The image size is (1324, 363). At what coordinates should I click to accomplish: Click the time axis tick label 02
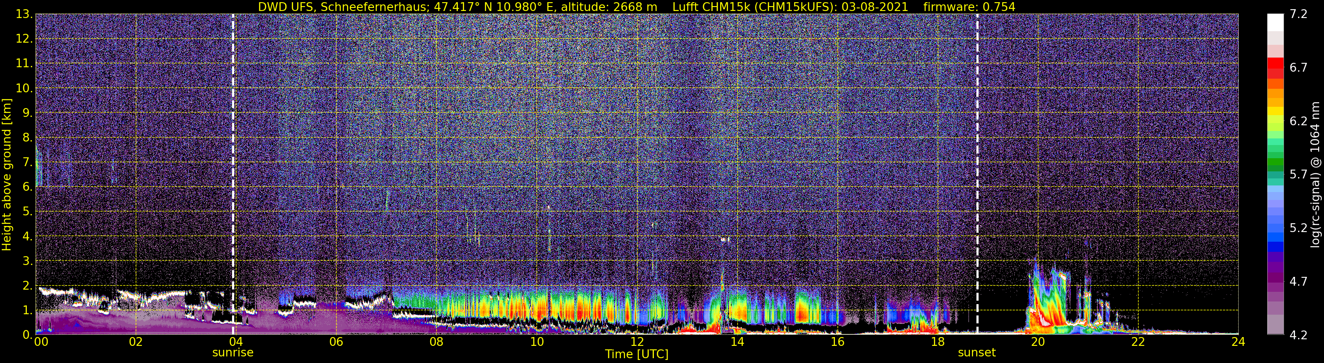136,342
